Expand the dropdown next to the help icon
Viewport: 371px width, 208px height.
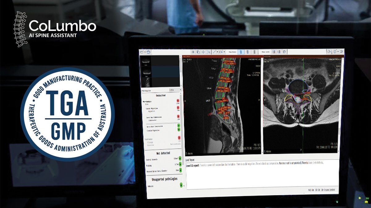click(338, 52)
